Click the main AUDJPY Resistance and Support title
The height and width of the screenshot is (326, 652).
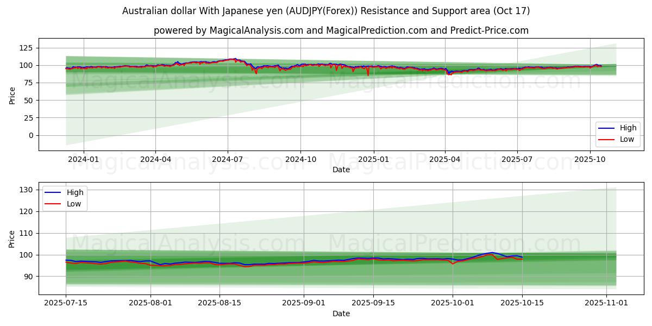point(326,11)
